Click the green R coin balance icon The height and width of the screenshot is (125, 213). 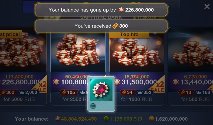[106, 119]
